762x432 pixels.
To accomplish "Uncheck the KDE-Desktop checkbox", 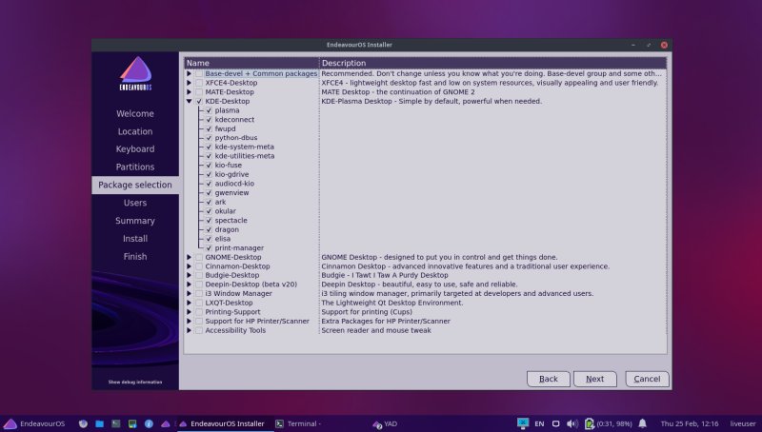I will [199, 102].
